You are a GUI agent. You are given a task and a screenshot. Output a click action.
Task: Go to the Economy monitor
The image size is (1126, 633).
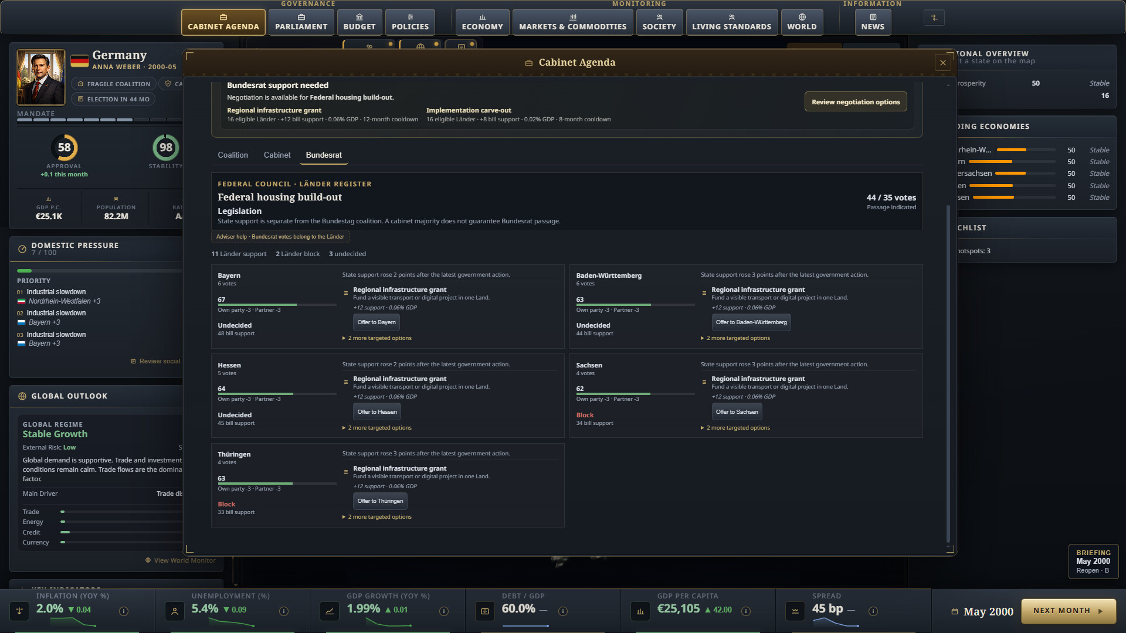tap(482, 22)
